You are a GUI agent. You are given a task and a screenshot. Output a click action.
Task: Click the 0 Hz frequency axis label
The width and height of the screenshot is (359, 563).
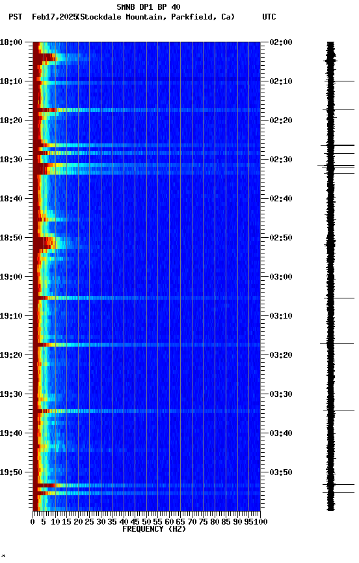click(x=33, y=522)
